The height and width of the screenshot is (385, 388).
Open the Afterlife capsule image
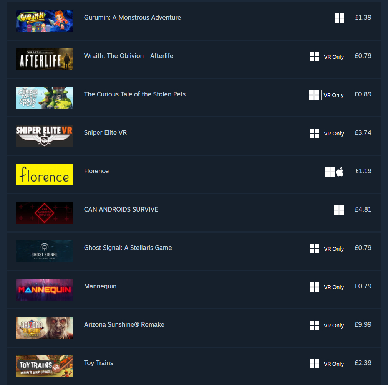[x=45, y=59]
